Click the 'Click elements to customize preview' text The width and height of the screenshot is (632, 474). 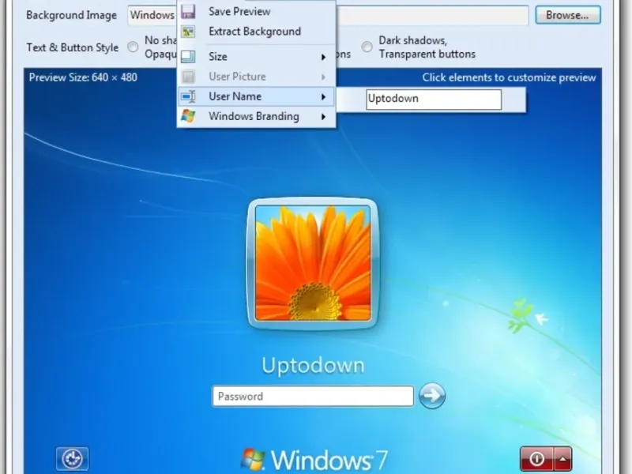[x=509, y=77]
